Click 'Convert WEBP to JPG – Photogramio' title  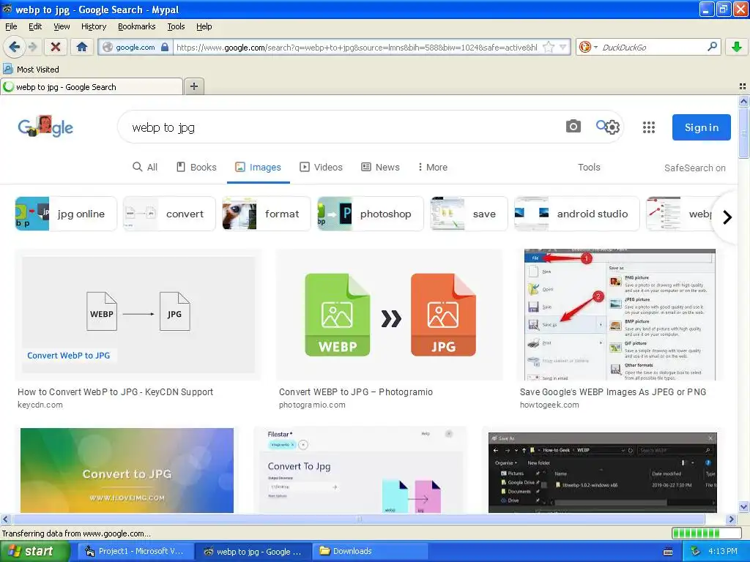pyautogui.click(x=356, y=392)
